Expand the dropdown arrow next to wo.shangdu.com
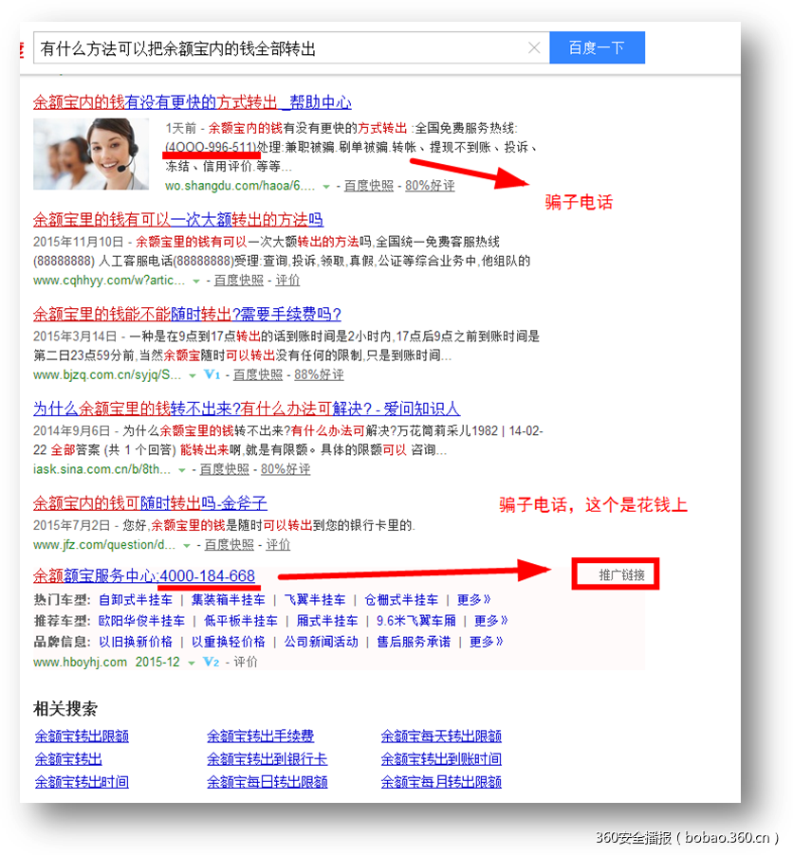This screenshot has width=793, height=855. coord(326,186)
